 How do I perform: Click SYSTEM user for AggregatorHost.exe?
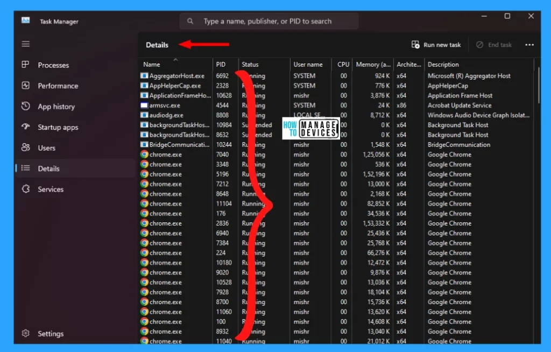305,75
